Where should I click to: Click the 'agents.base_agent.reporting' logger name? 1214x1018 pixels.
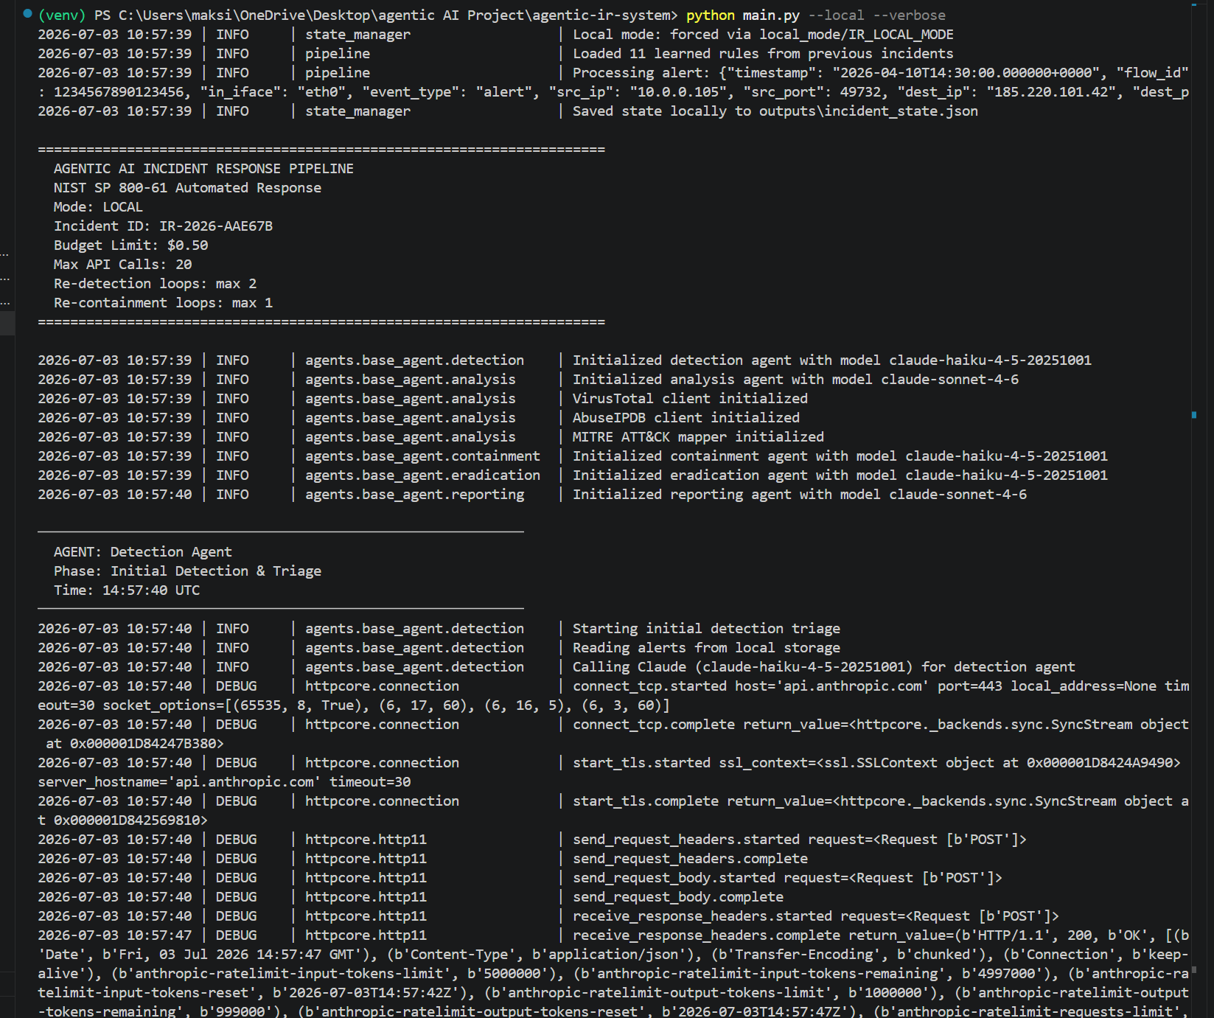coord(415,495)
